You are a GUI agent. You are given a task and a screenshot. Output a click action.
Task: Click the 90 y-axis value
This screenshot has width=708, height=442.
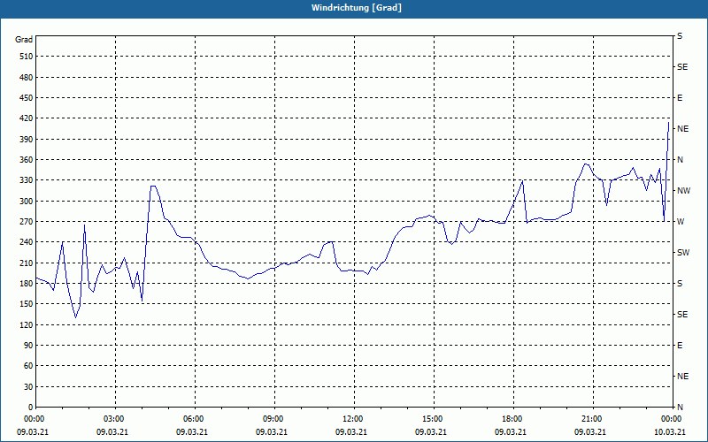[28, 346]
